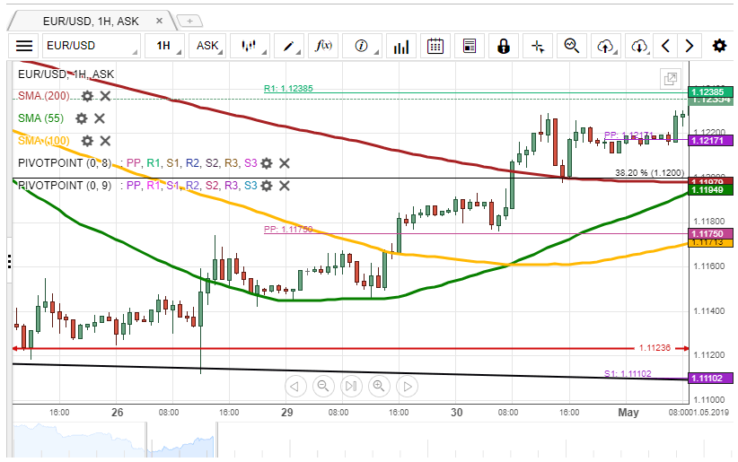Click the green 1.11949 price tag
Image resolution: width=738 pixels, height=462 pixels.
[710, 190]
